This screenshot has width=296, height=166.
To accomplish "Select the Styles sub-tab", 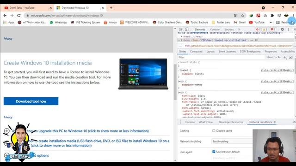I will coord(182,51).
